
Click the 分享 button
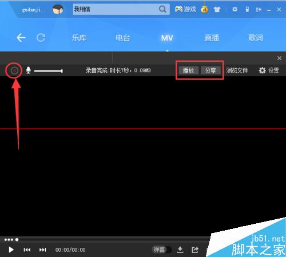(x=210, y=70)
